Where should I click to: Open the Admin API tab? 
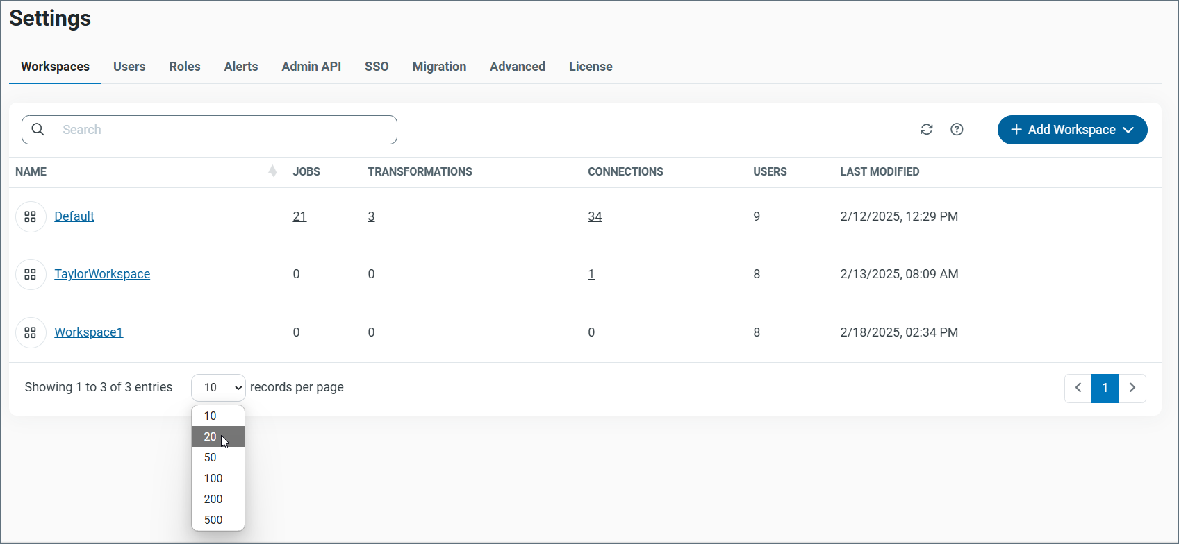[x=311, y=67]
